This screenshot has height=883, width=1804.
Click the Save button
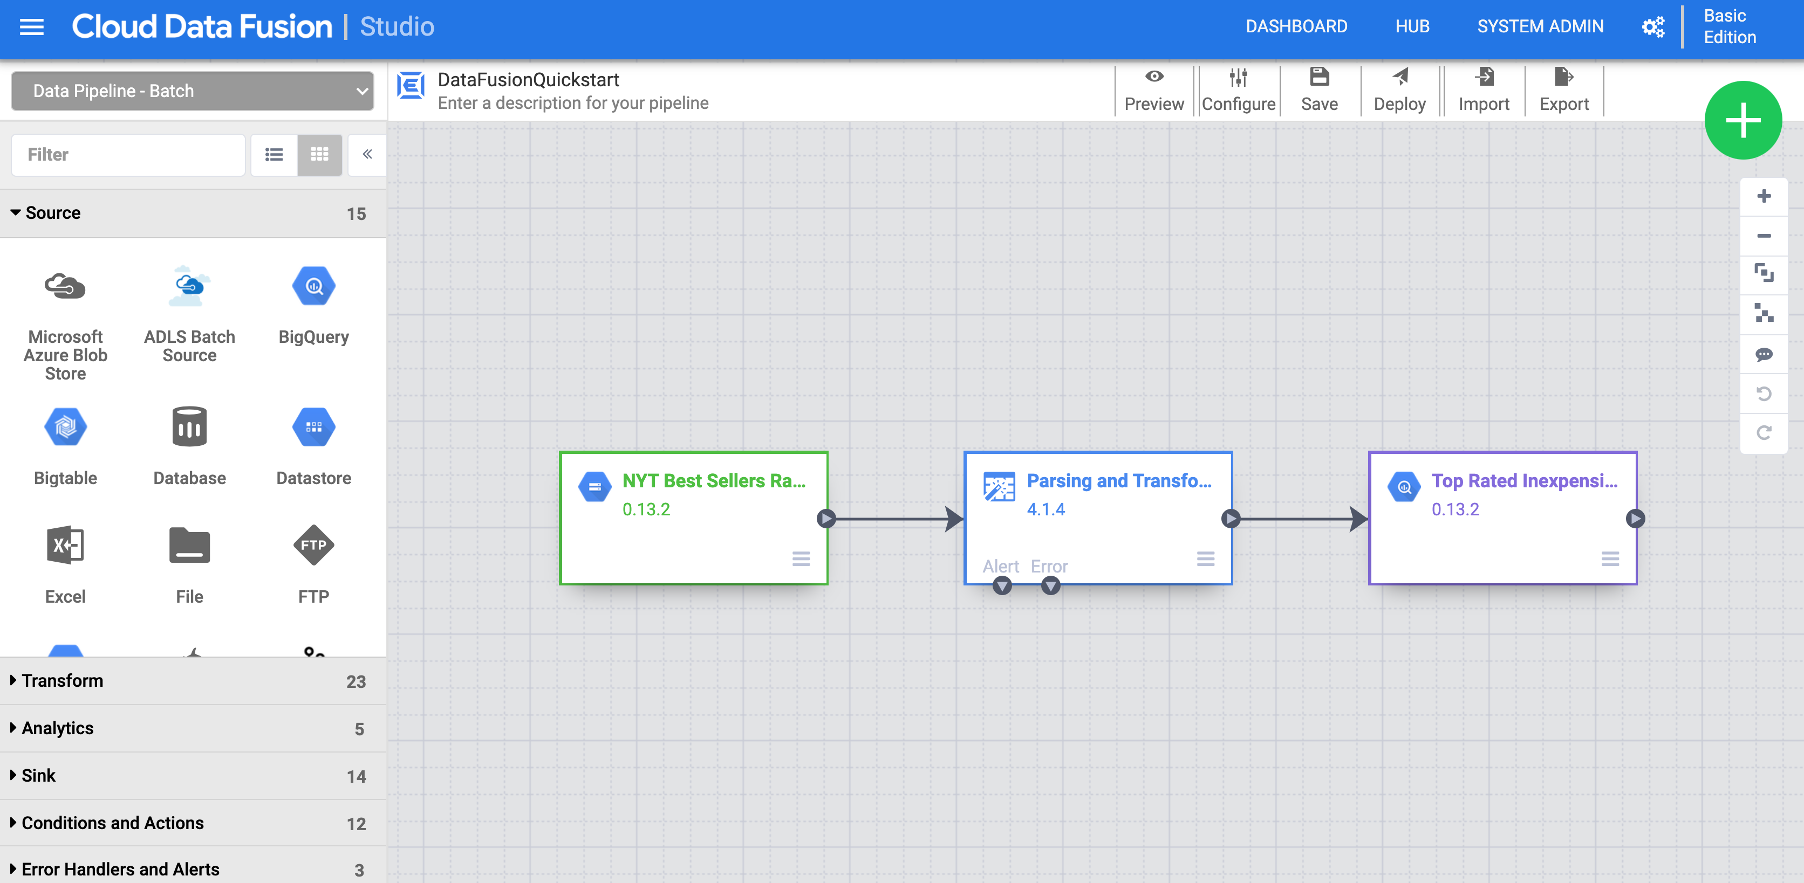coord(1318,89)
